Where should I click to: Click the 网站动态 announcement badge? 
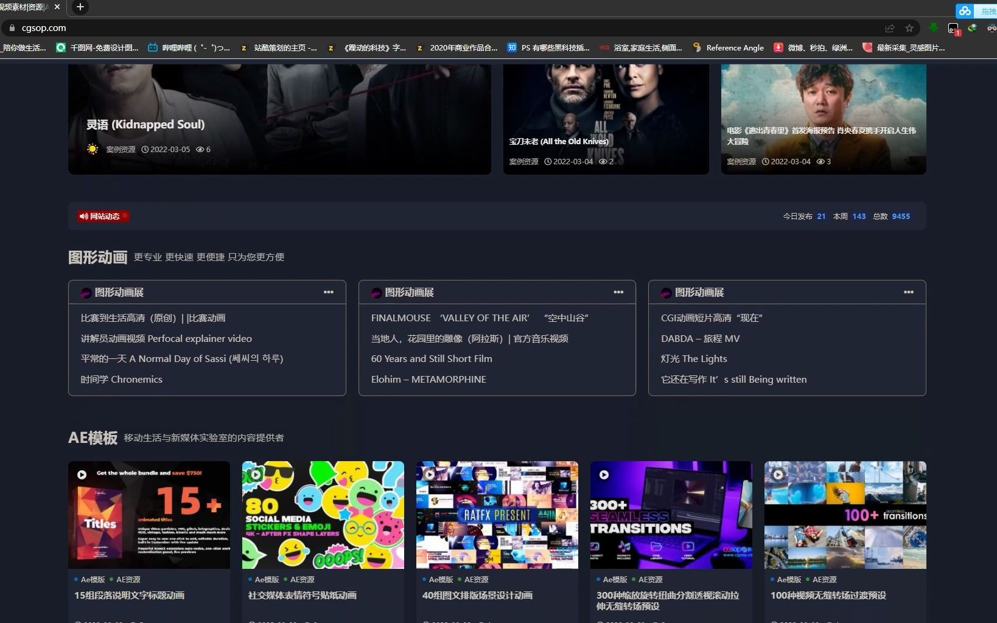(x=103, y=216)
